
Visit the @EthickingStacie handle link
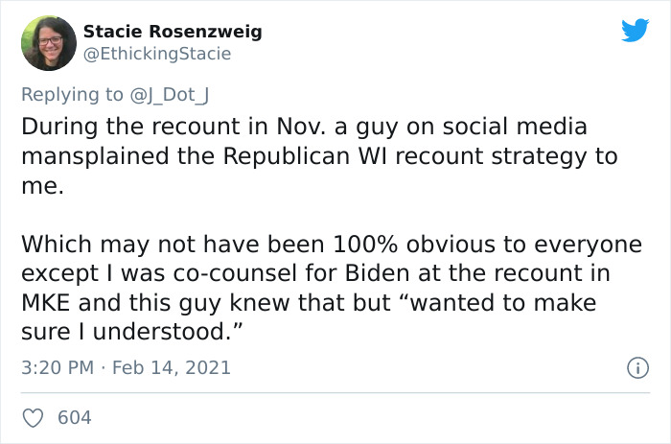(x=157, y=54)
